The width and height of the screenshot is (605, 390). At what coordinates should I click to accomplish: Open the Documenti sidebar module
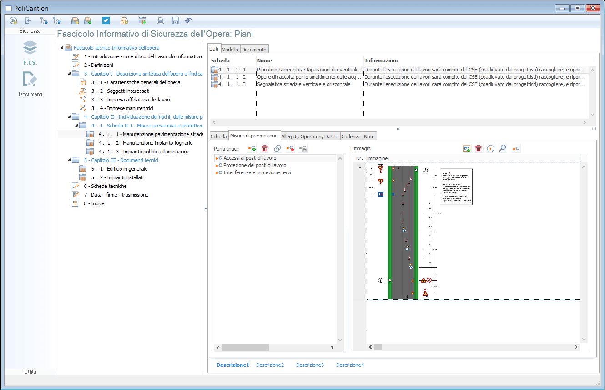pyautogui.click(x=30, y=84)
